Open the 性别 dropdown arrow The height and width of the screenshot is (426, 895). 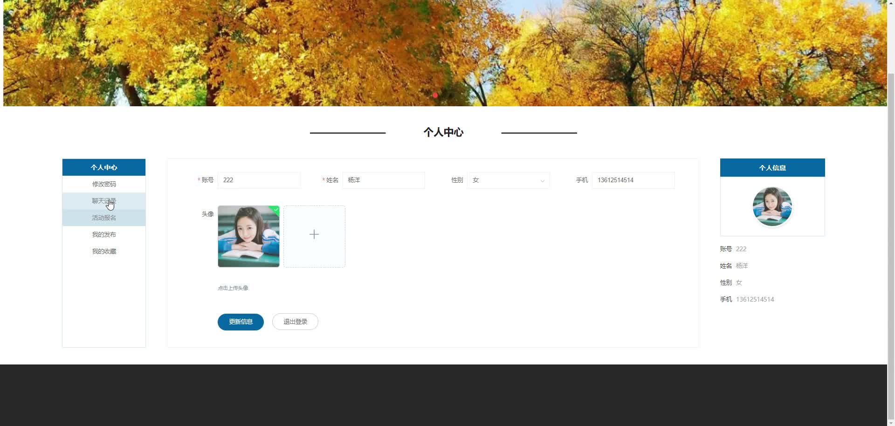click(x=542, y=181)
